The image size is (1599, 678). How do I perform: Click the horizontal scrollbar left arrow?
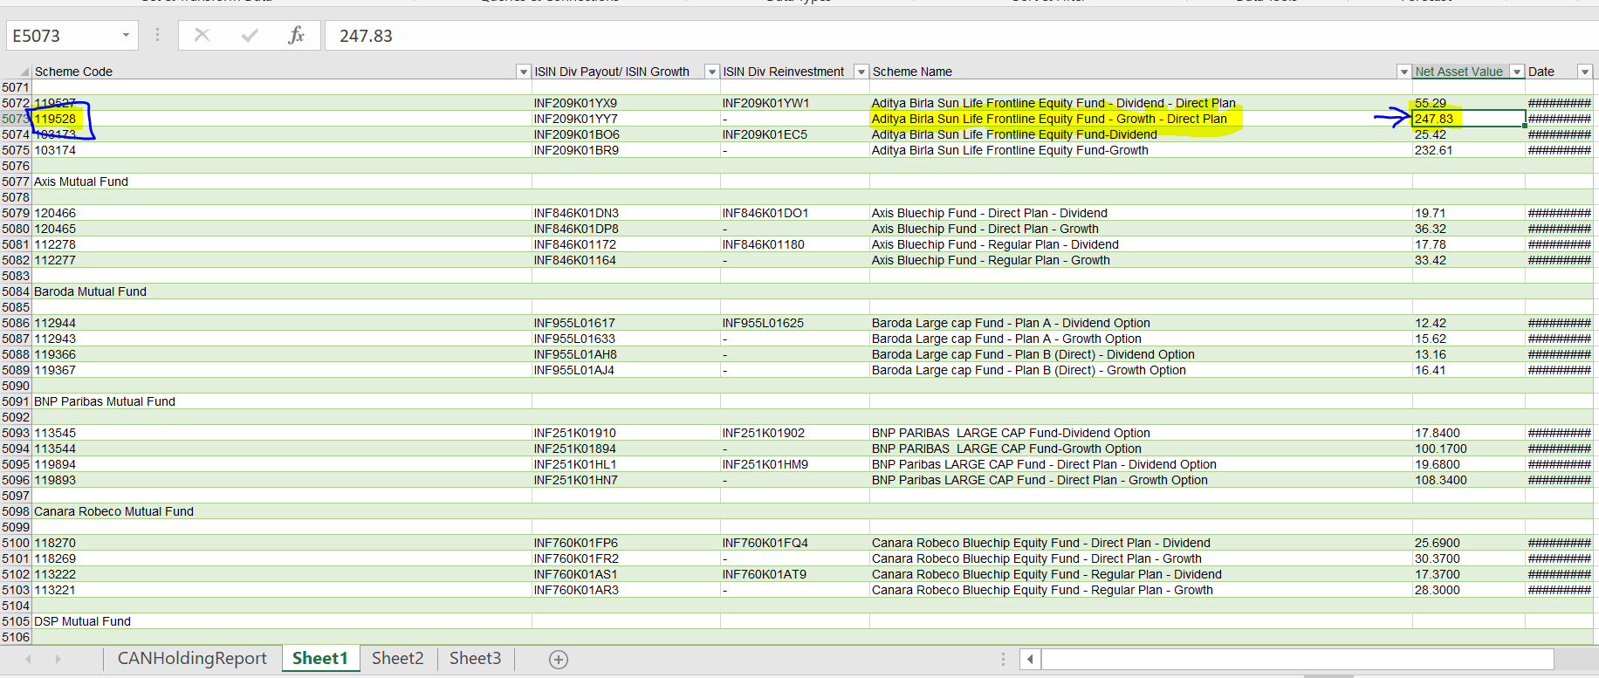coord(1030,660)
